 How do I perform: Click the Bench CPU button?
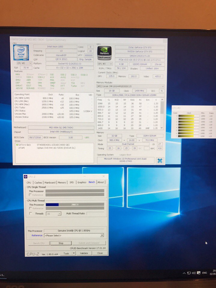click(x=39, y=243)
